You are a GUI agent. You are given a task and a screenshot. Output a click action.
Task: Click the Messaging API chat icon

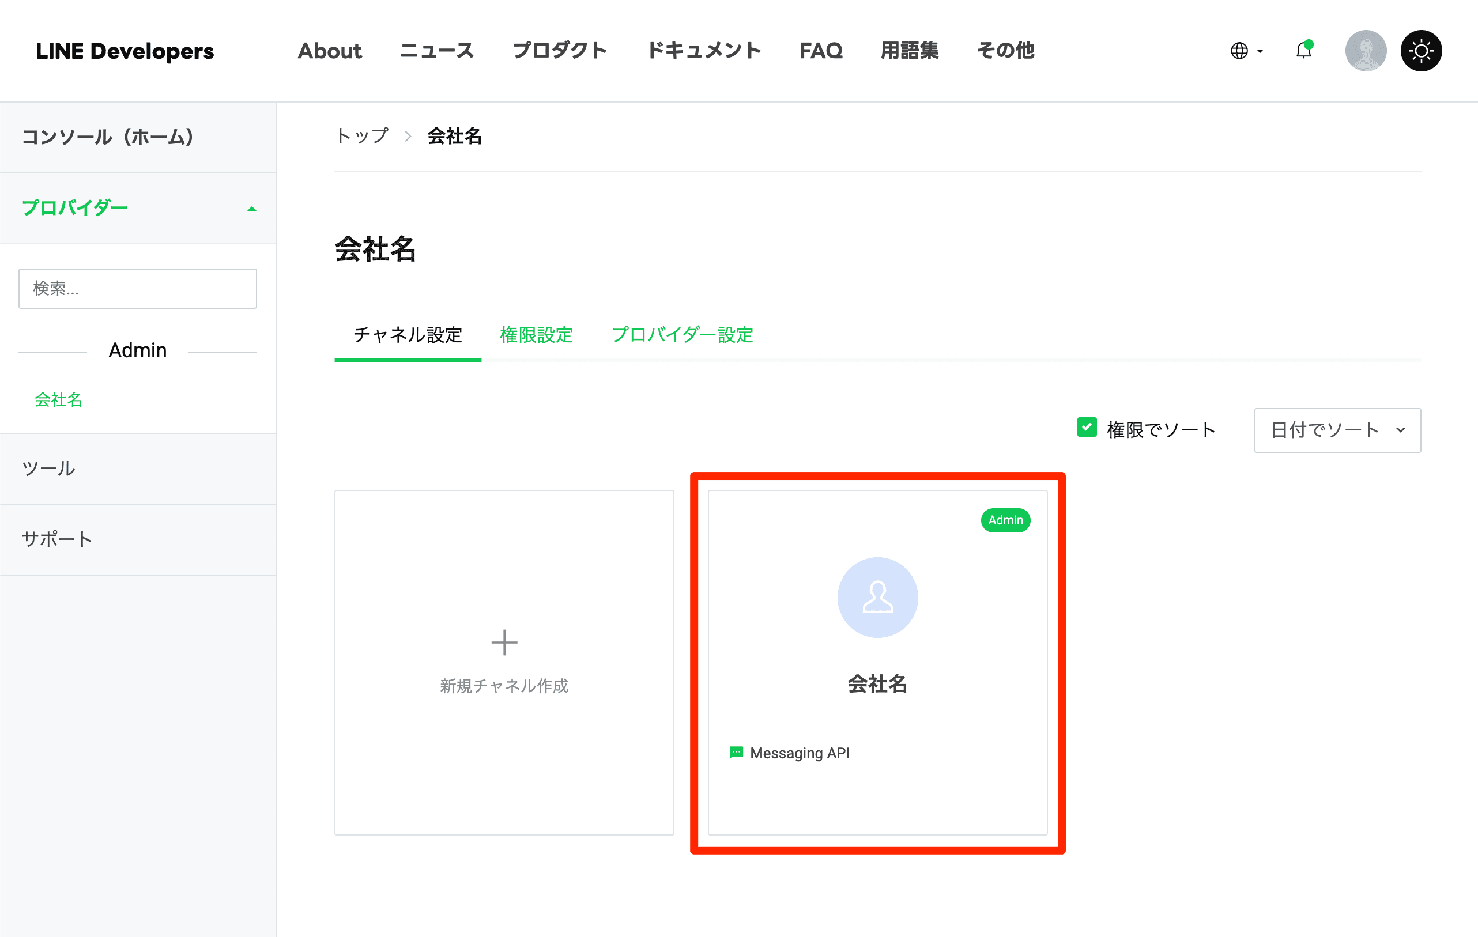pyautogui.click(x=736, y=752)
